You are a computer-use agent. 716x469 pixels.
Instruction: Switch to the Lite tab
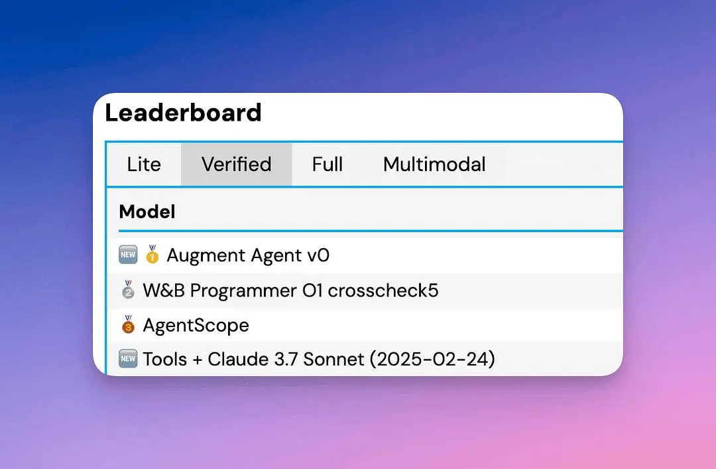tap(144, 165)
